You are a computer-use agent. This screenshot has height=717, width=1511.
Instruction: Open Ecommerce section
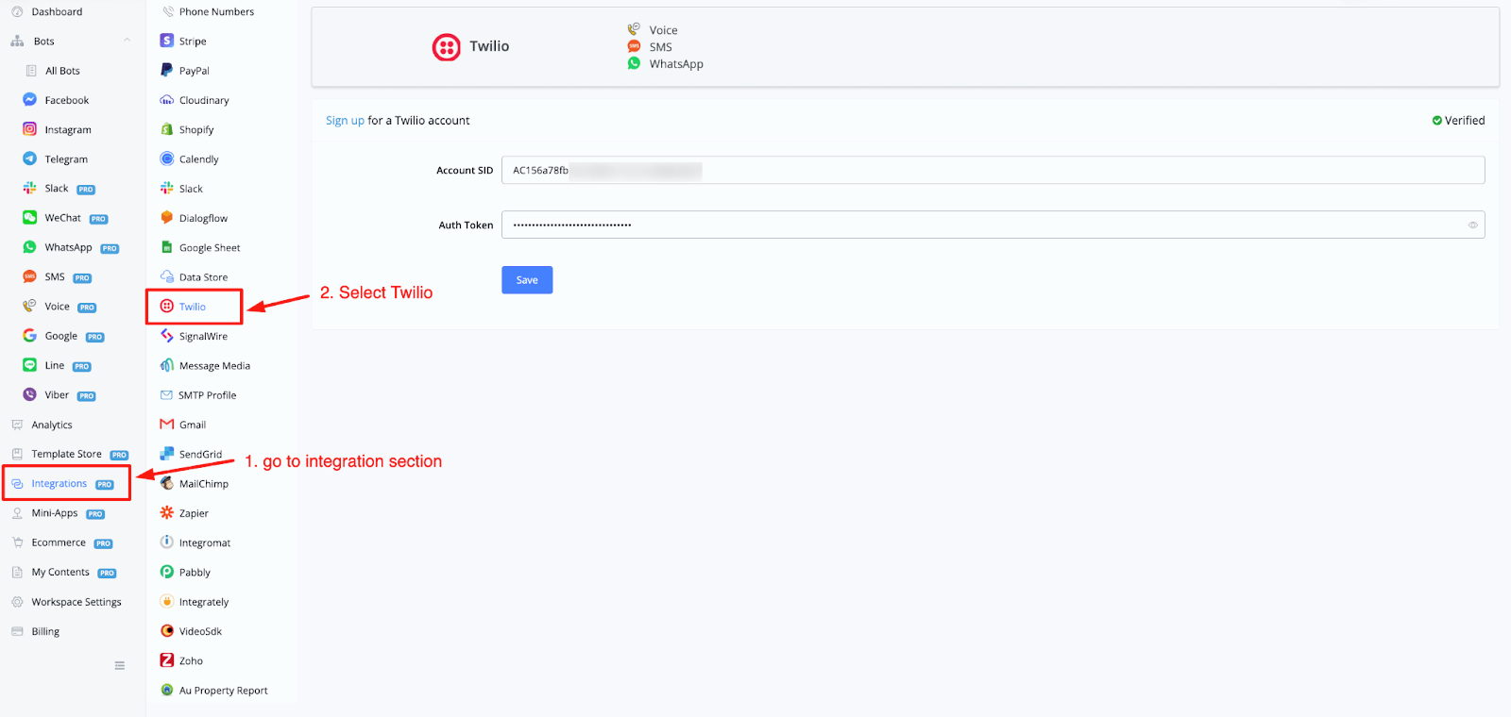coord(59,542)
